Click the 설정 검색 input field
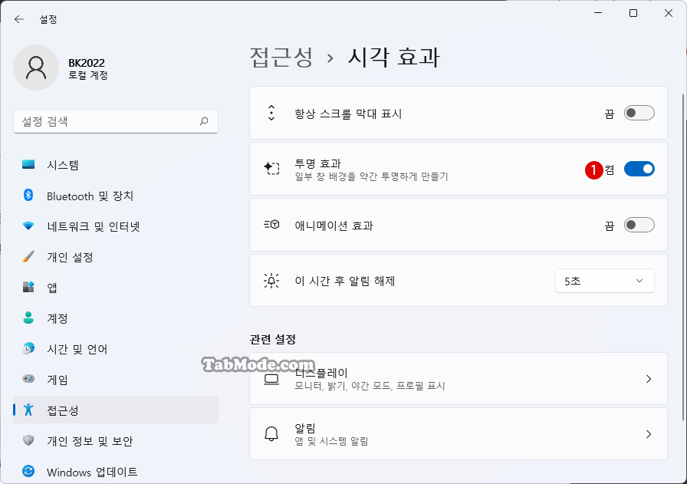687x484 pixels. pos(116,121)
